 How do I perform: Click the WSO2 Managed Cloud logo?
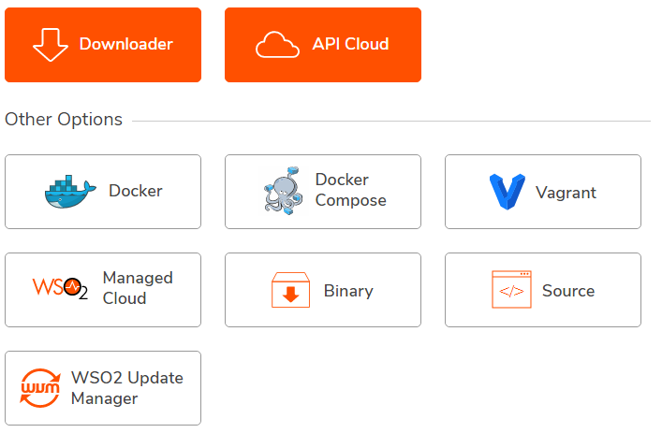point(60,289)
